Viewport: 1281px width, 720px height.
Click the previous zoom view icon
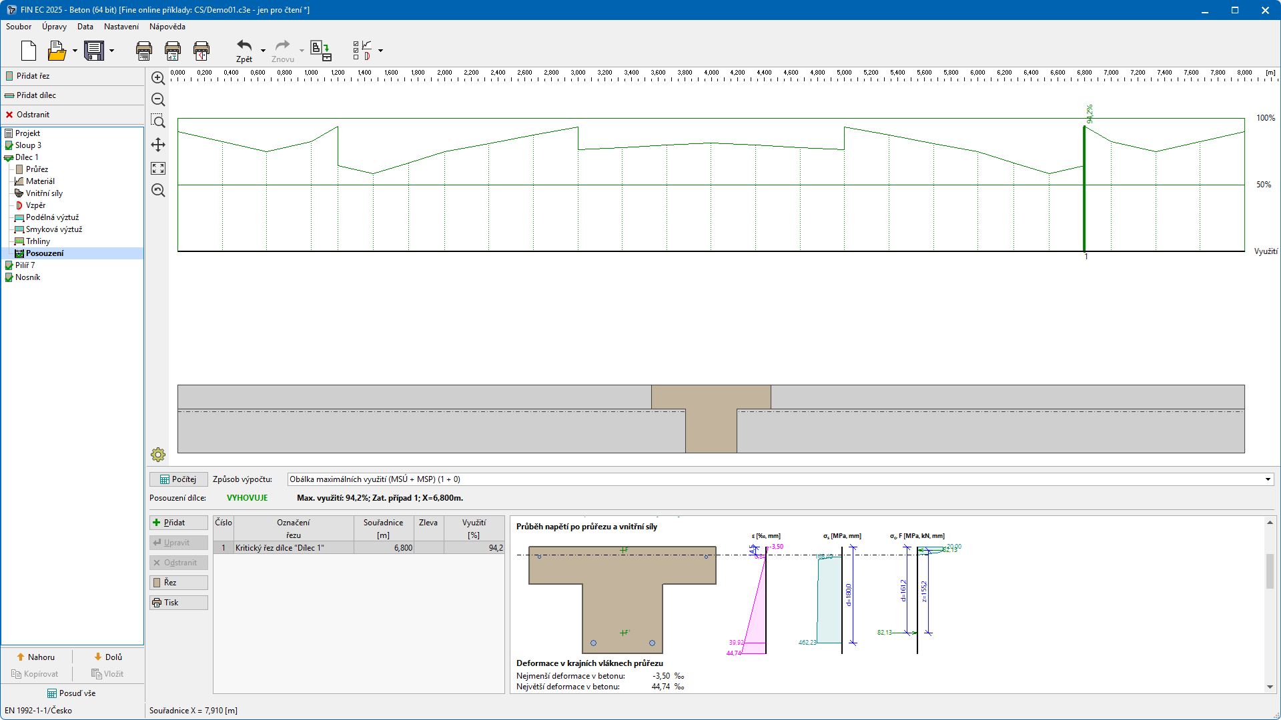(158, 191)
